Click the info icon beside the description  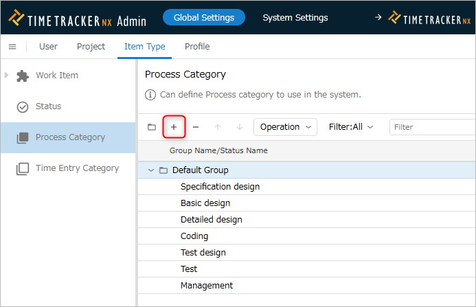coord(150,95)
